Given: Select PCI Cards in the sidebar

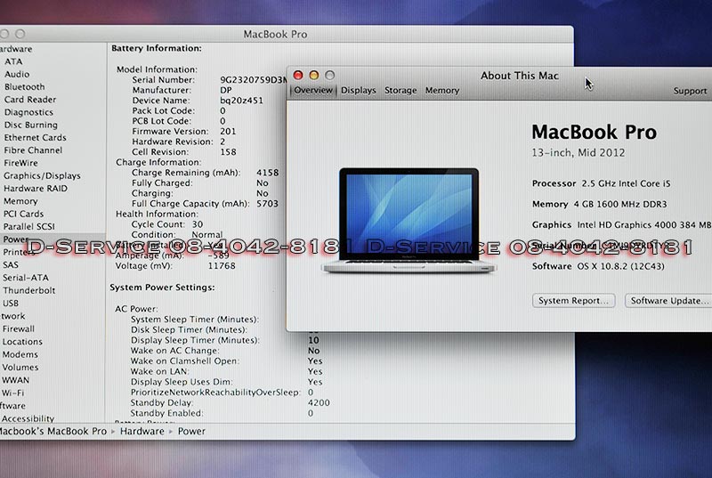Looking at the screenshot, I should tap(24, 214).
